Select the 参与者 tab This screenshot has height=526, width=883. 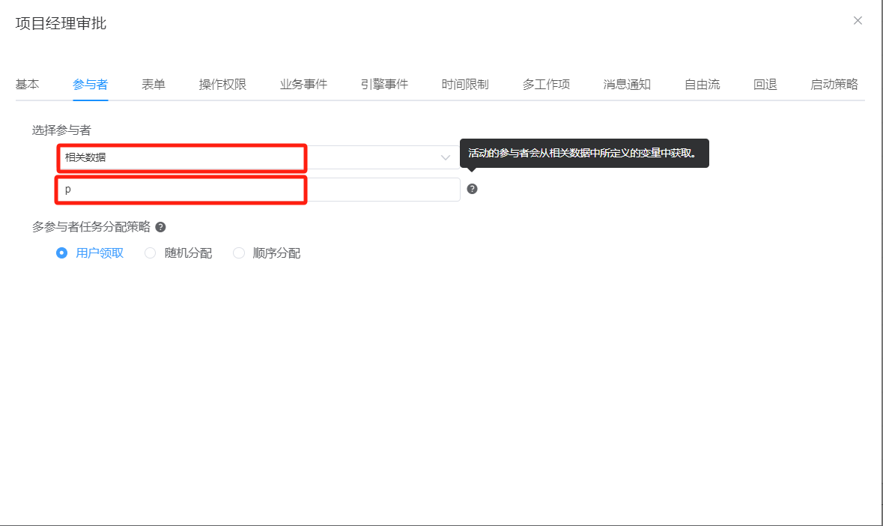pyautogui.click(x=91, y=84)
